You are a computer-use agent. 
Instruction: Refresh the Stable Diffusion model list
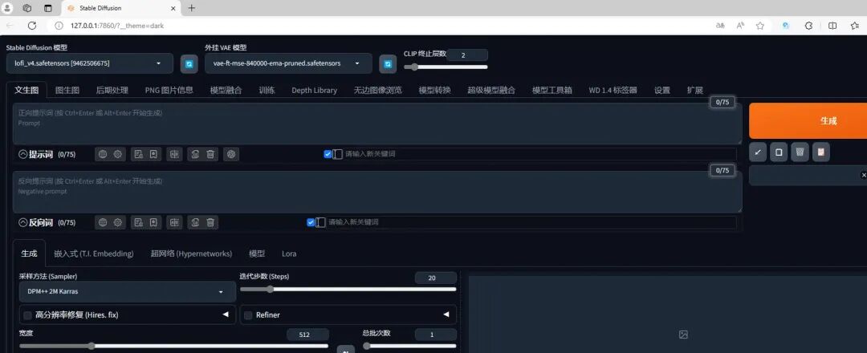[x=189, y=64]
